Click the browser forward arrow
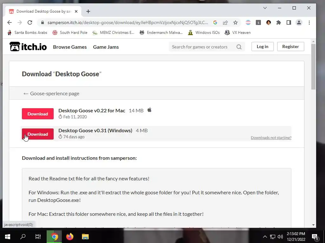This screenshot has width=325, height=243. click(20, 22)
